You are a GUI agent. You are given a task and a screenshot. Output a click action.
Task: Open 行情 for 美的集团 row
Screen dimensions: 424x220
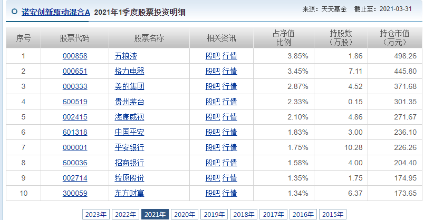point(229,86)
